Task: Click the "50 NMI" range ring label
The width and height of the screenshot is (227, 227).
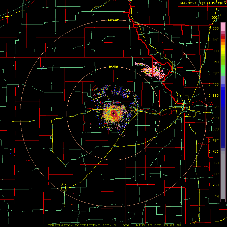Action: click(x=113, y=67)
